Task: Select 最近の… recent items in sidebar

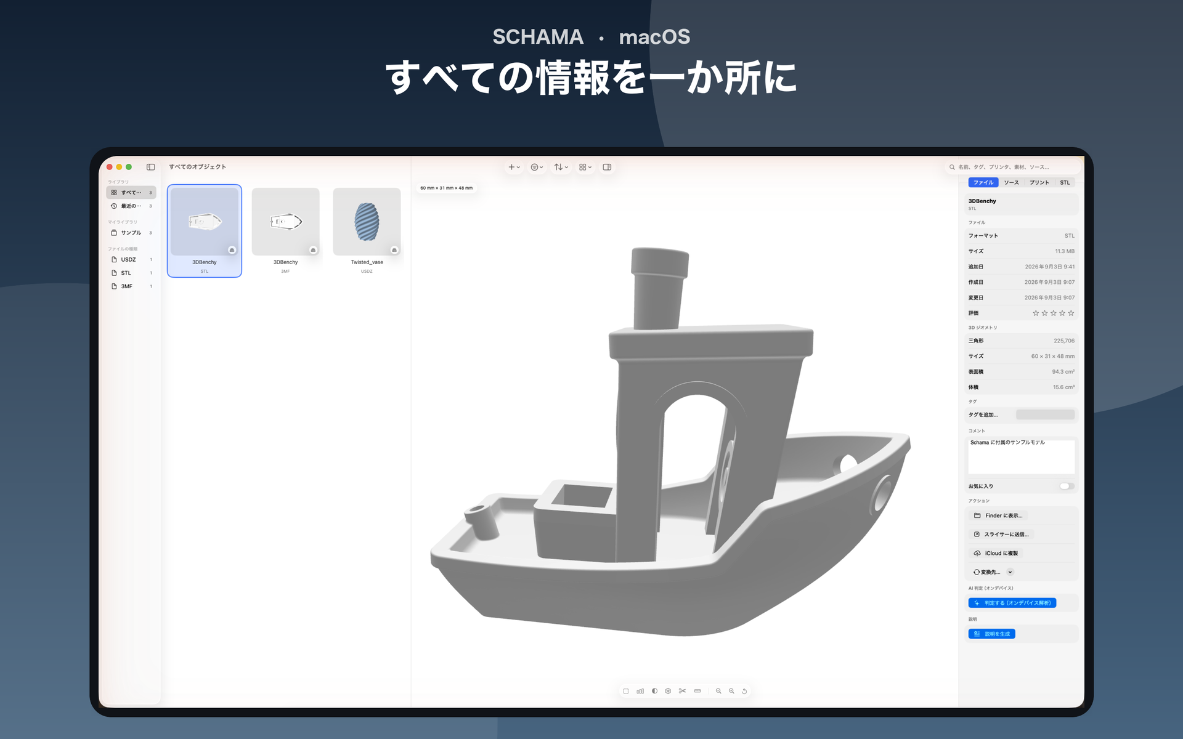Action: (x=131, y=206)
